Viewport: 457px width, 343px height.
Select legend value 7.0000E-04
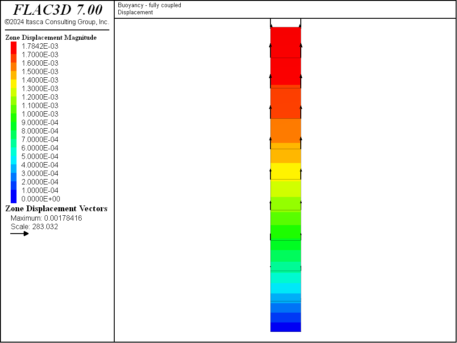pyautogui.click(x=40, y=139)
